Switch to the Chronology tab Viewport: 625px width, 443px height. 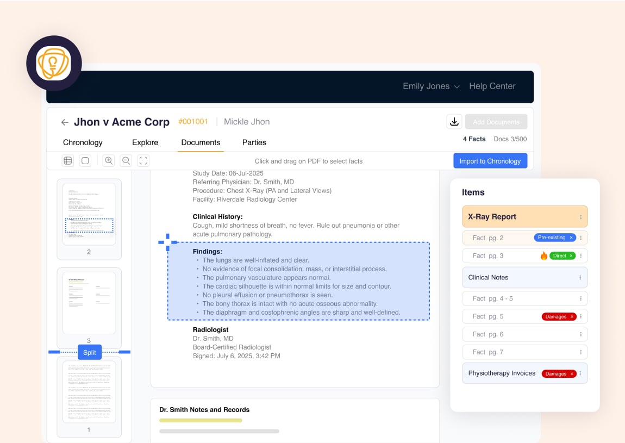(x=83, y=142)
